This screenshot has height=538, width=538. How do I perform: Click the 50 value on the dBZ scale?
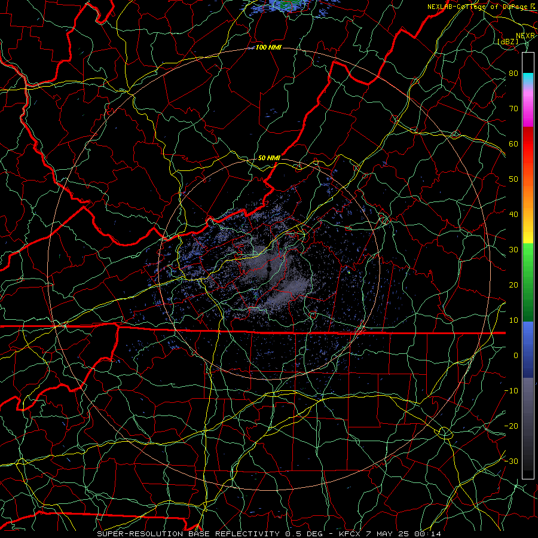513,179
